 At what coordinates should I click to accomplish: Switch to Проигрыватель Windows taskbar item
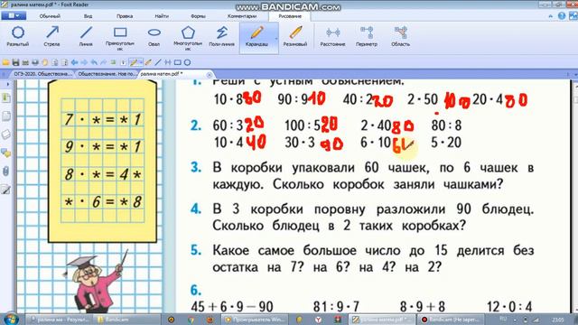coord(255,320)
